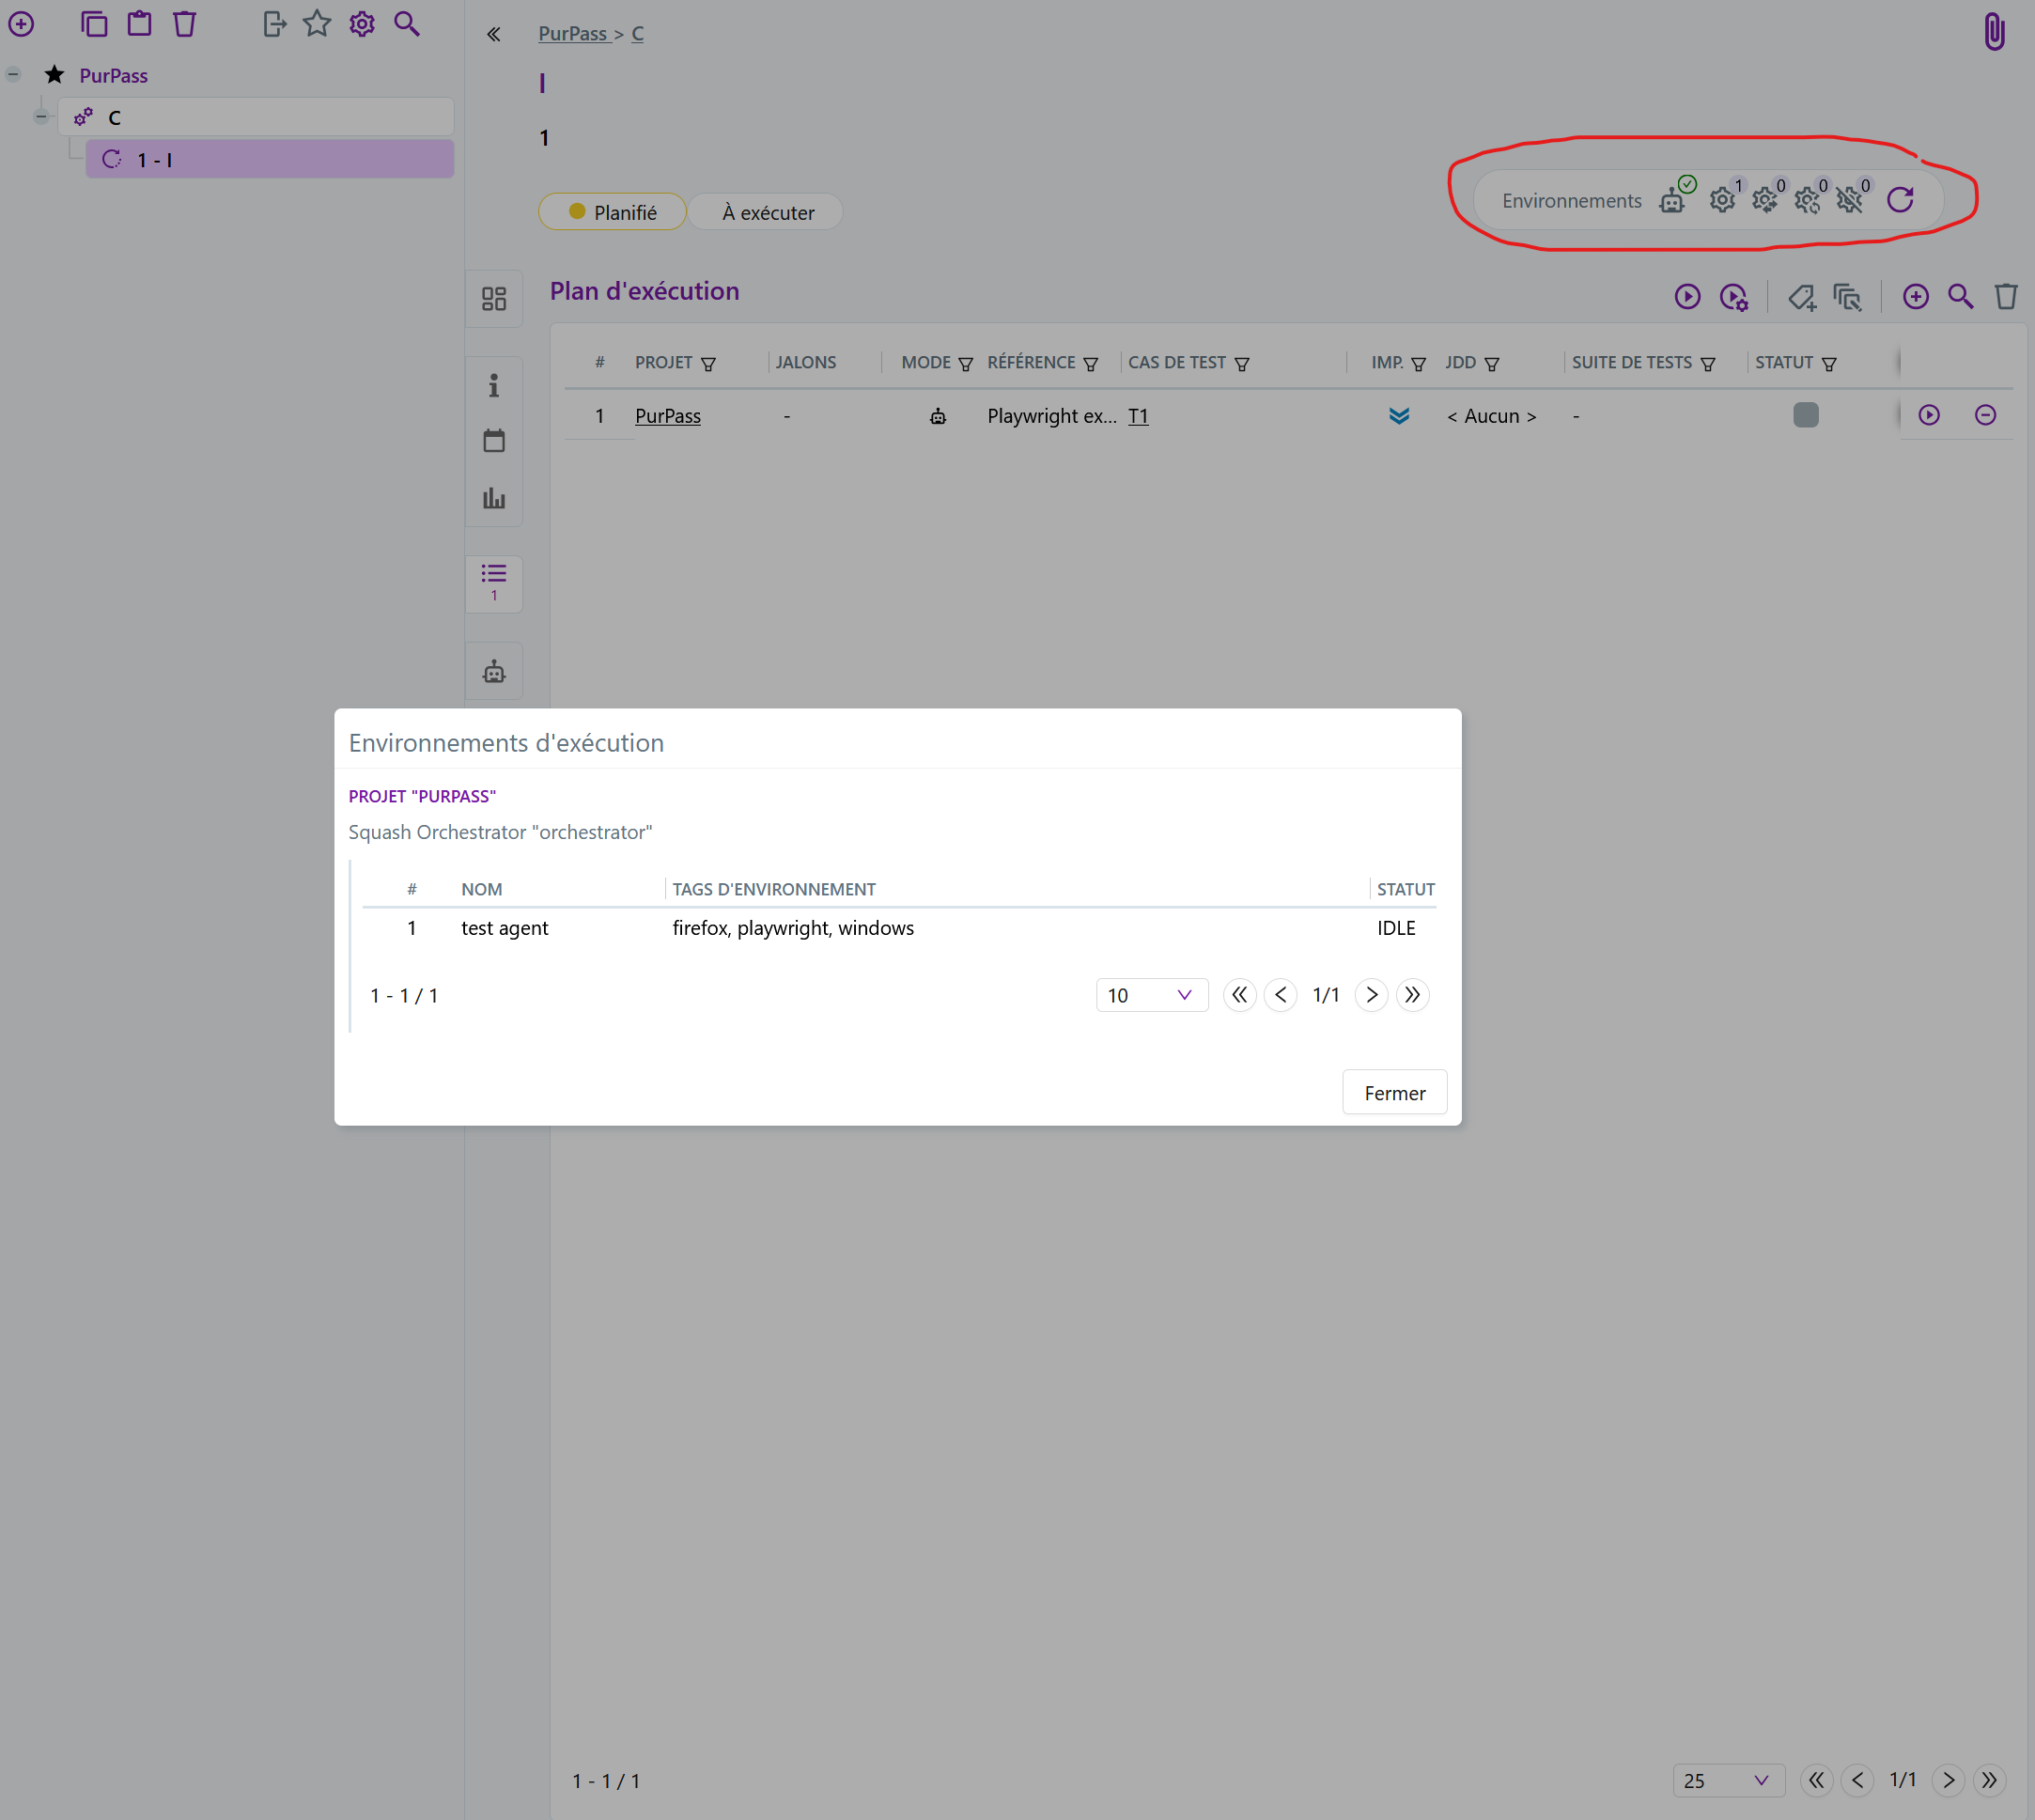The height and width of the screenshot is (1820, 2035).
Task: Refresh the environments status
Action: tap(1900, 200)
